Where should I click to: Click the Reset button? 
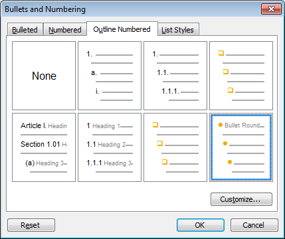pyautogui.click(x=31, y=225)
